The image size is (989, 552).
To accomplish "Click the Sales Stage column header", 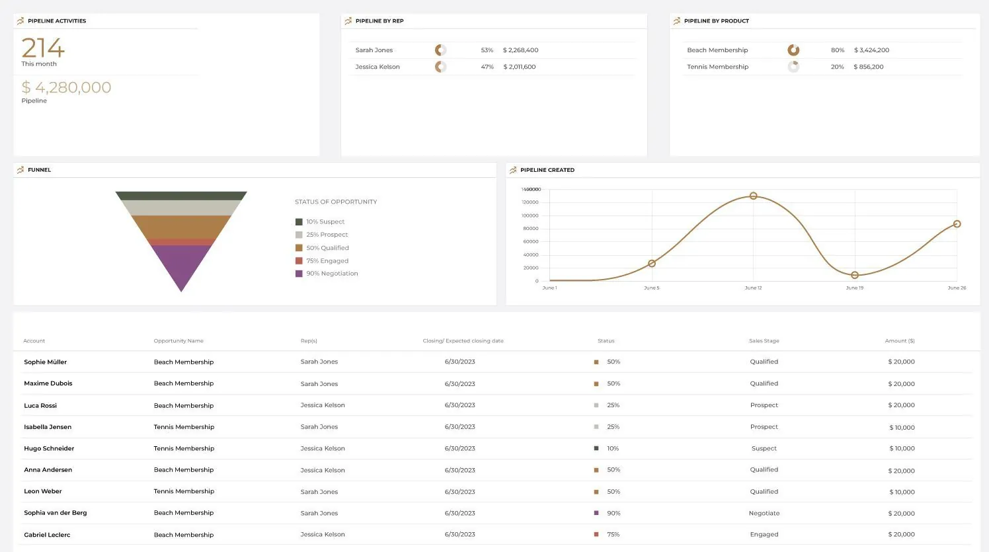I will [764, 341].
